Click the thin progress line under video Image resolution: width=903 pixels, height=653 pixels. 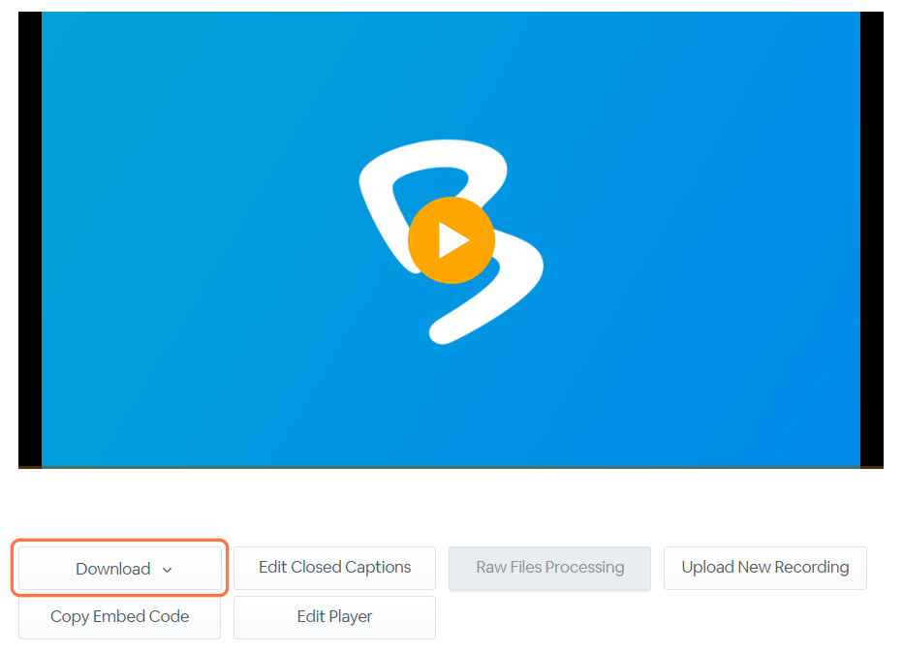(x=451, y=468)
